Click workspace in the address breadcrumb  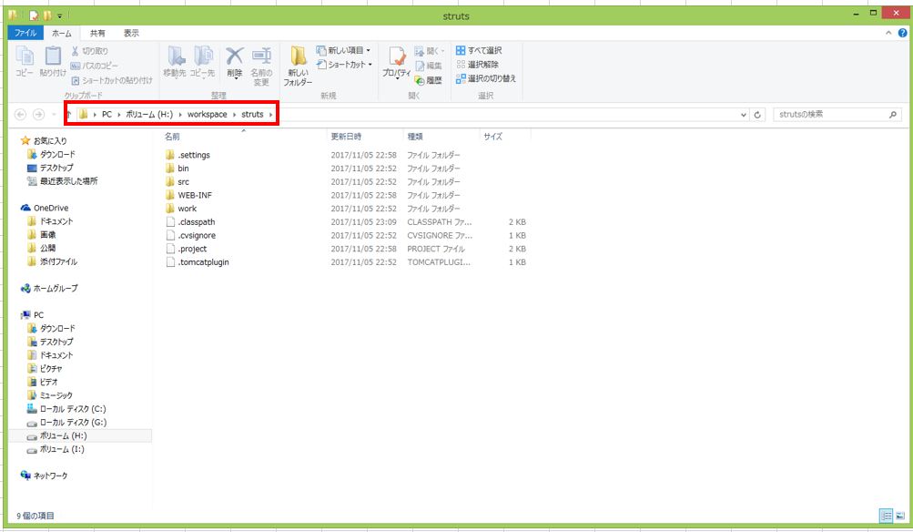[x=208, y=115]
